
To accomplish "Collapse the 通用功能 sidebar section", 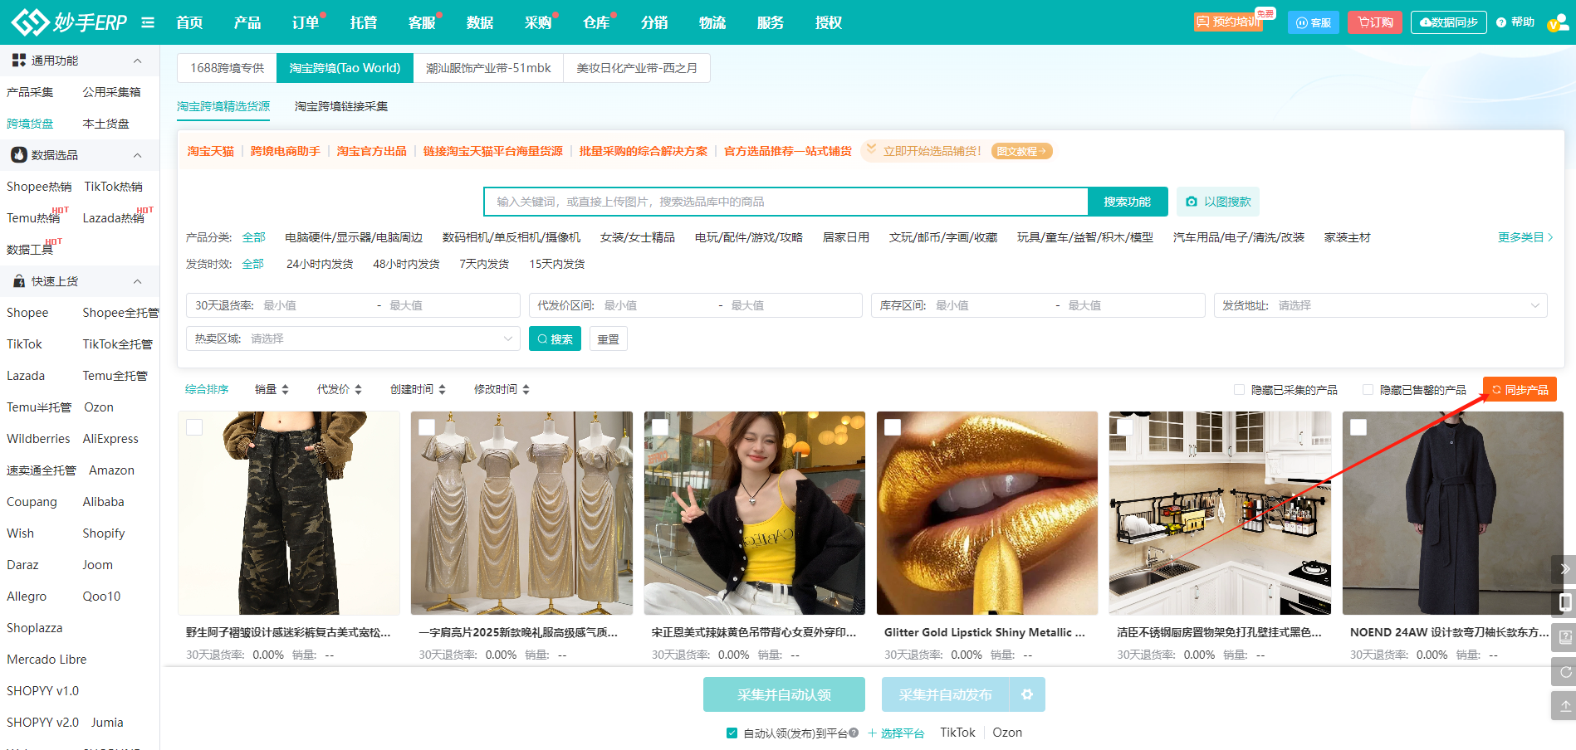I will [137, 61].
